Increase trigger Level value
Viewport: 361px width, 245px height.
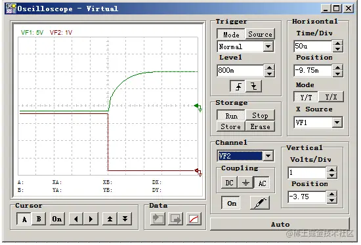click(x=269, y=67)
